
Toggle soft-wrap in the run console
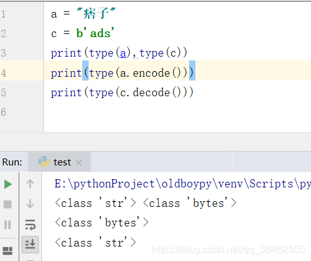30,225
